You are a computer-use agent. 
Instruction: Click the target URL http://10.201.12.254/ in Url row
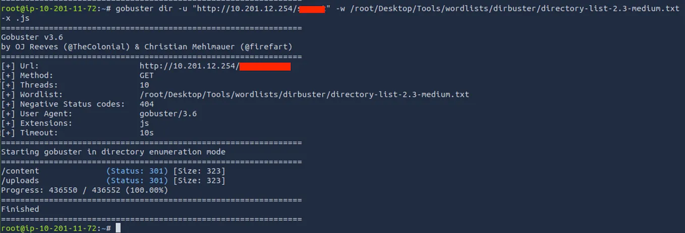[x=189, y=66]
